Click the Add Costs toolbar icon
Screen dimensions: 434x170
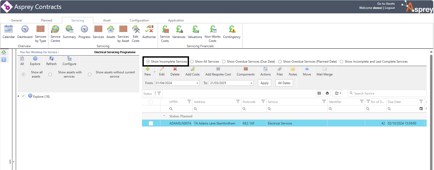click(x=192, y=71)
